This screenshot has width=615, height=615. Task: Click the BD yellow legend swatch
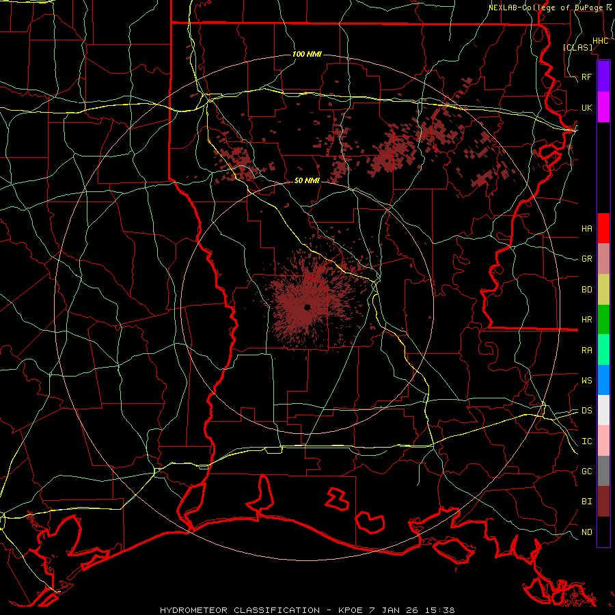tap(603, 290)
